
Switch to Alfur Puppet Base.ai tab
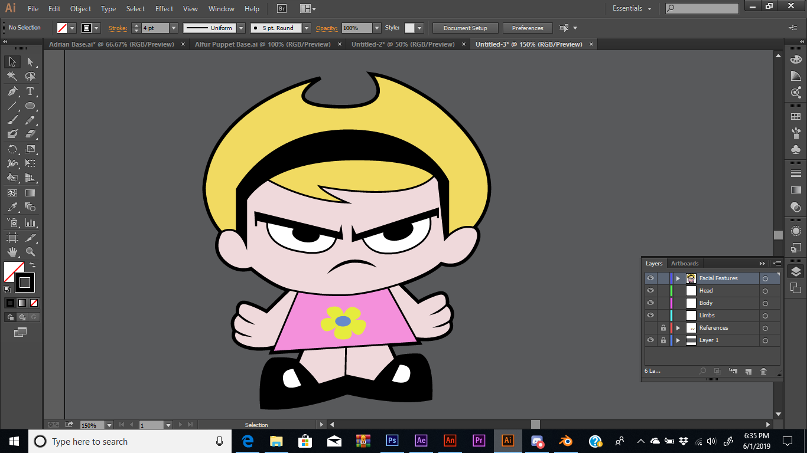(x=263, y=44)
